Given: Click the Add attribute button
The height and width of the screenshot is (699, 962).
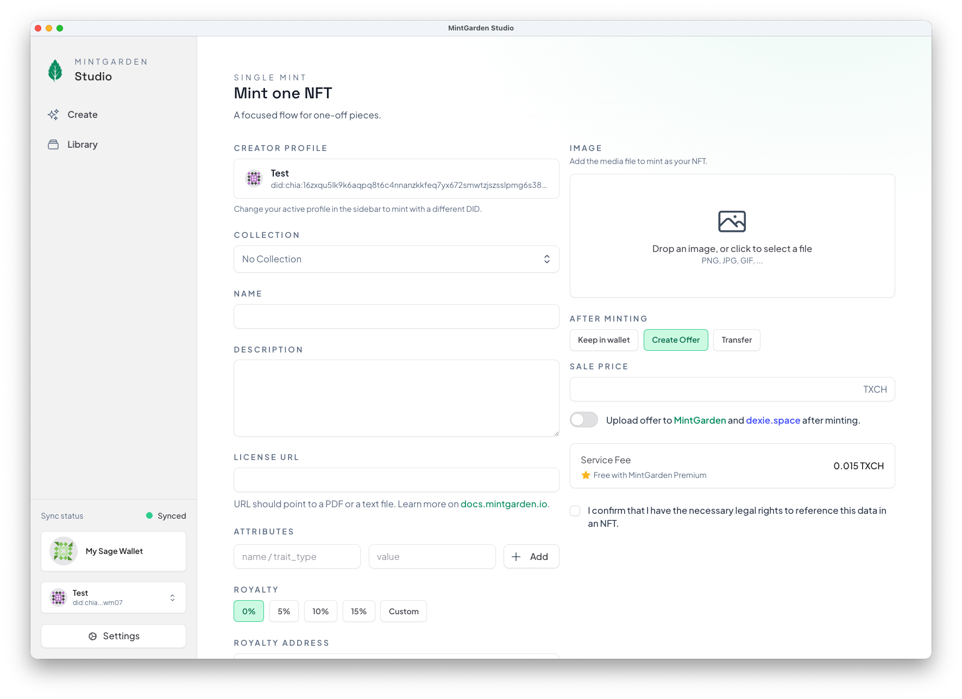Looking at the screenshot, I should [x=531, y=557].
